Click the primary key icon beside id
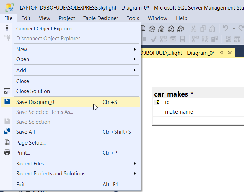Screen dimensions: 244x192 tap(158, 102)
